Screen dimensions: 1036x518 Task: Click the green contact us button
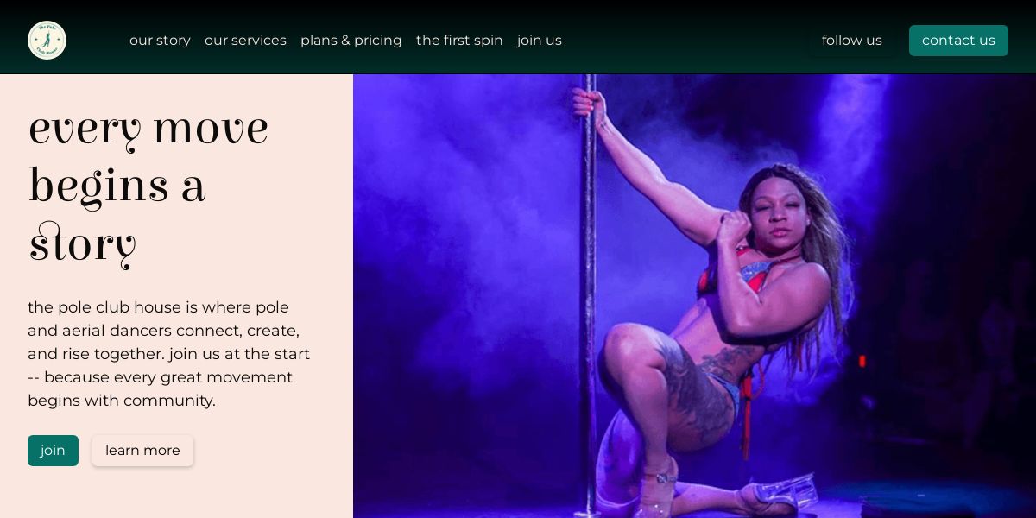[958, 41]
